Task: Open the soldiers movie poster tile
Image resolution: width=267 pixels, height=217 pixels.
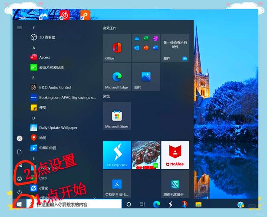Action: pyautogui.click(x=146, y=155)
